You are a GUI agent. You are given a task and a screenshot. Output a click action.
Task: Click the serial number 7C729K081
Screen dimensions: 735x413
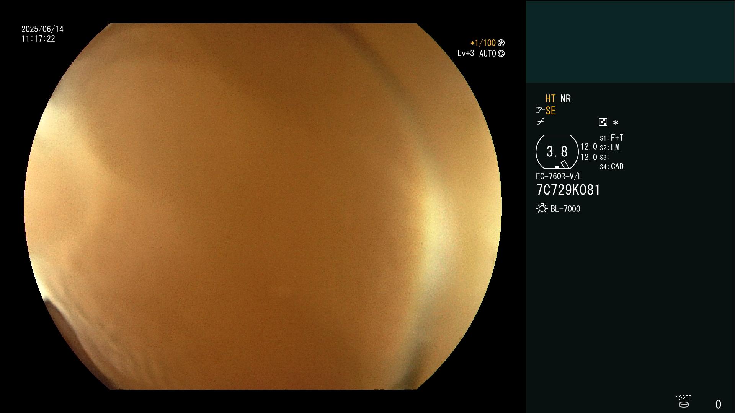(x=568, y=190)
